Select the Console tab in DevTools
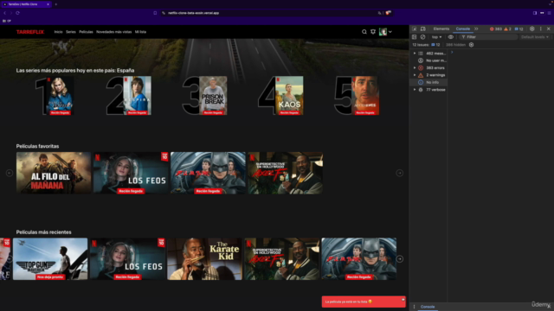Screen dimensions: 554x311 click(x=463, y=29)
